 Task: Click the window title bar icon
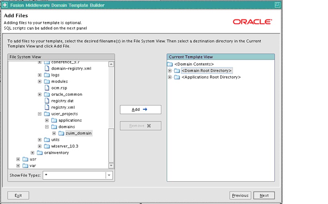(4, 5)
